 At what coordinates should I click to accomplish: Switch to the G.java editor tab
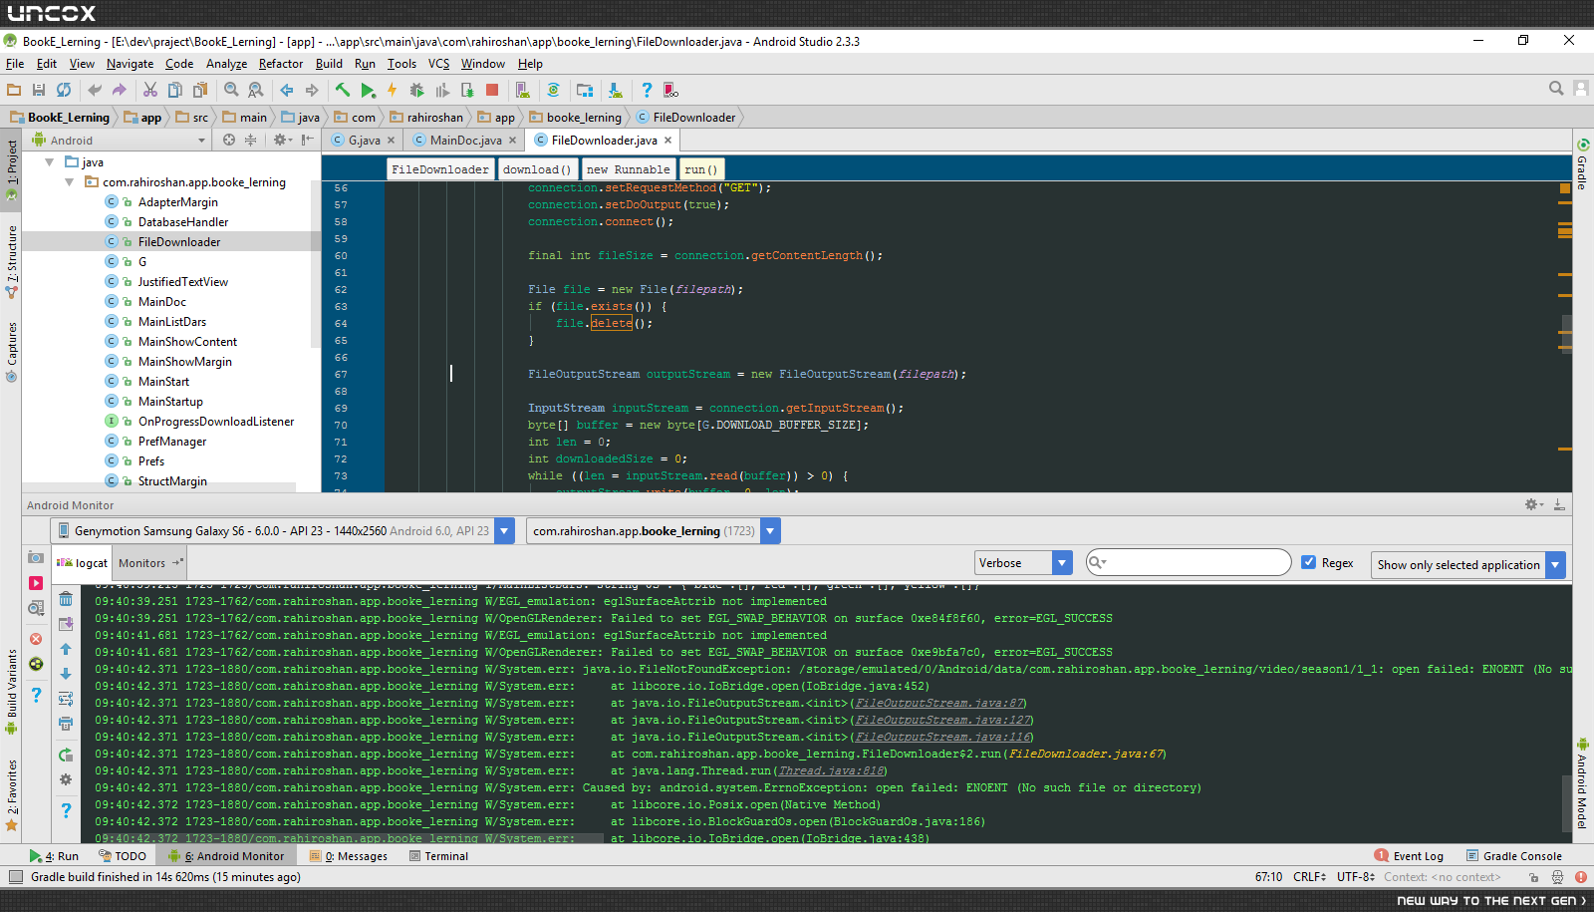tap(364, 141)
